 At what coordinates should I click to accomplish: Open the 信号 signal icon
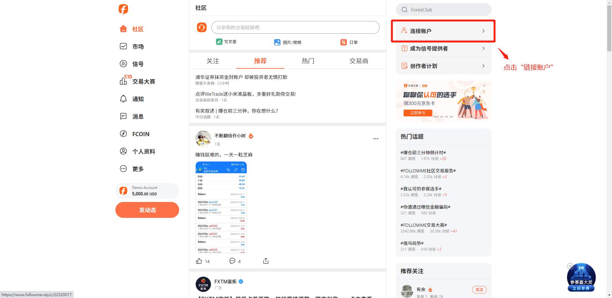click(123, 64)
